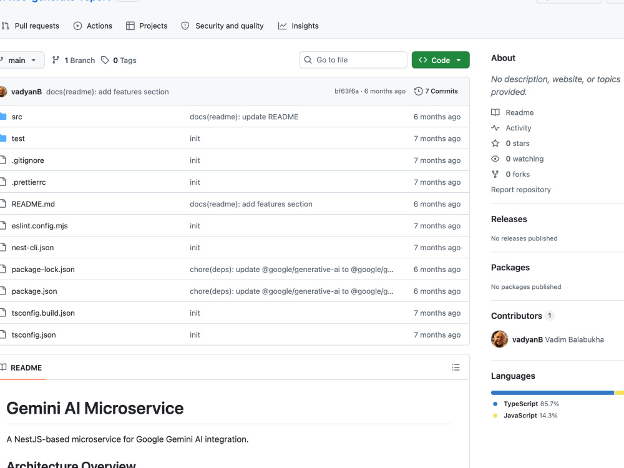Screen dimensions: 624x468
Task: Click the 1 Branch link
Action: (74, 60)
